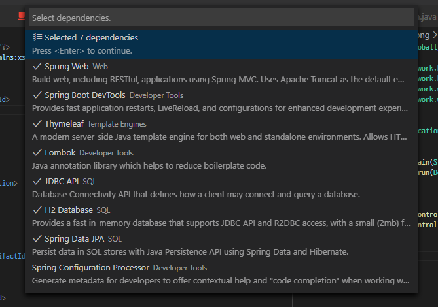
Task: Add the Spring Configuration Processor dependency
Action: [x=90, y=268]
